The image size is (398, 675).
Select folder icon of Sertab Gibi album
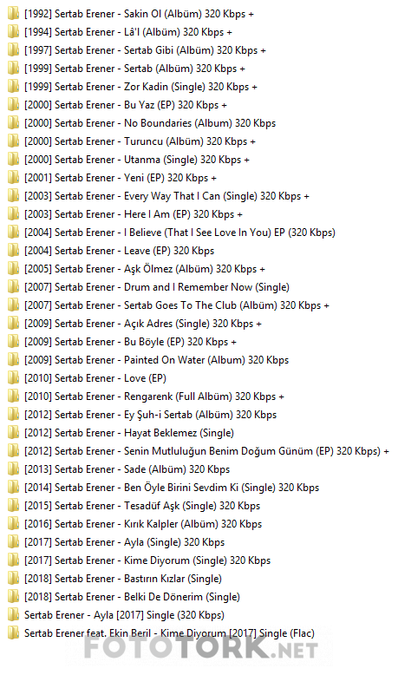pyautogui.click(x=13, y=50)
